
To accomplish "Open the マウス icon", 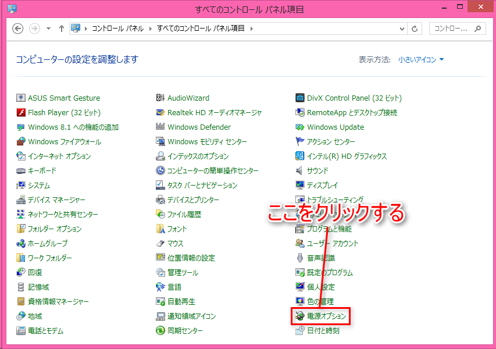I will coord(160,244).
